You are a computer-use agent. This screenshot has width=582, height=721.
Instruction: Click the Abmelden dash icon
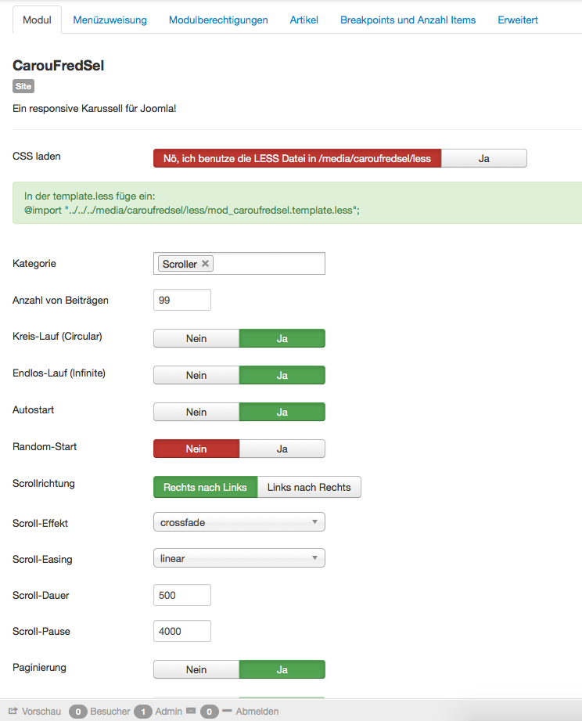point(227,712)
